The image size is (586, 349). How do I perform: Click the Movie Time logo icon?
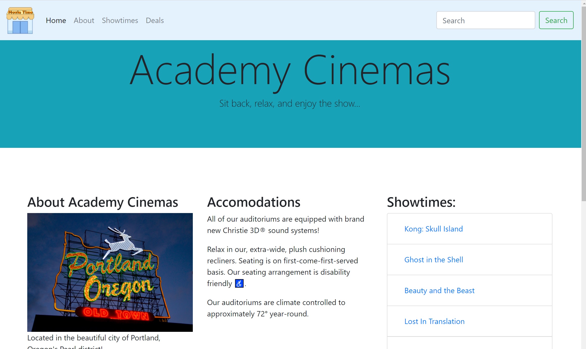20,20
